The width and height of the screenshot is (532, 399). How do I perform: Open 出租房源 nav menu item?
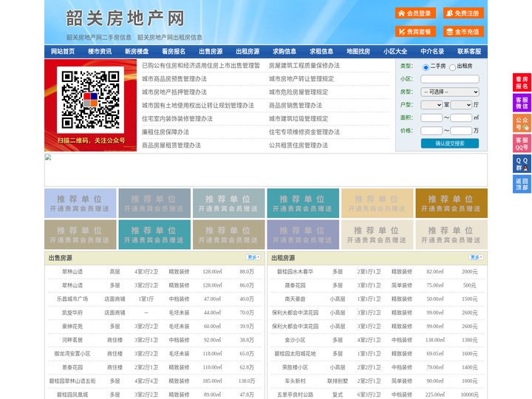click(248, 52)
